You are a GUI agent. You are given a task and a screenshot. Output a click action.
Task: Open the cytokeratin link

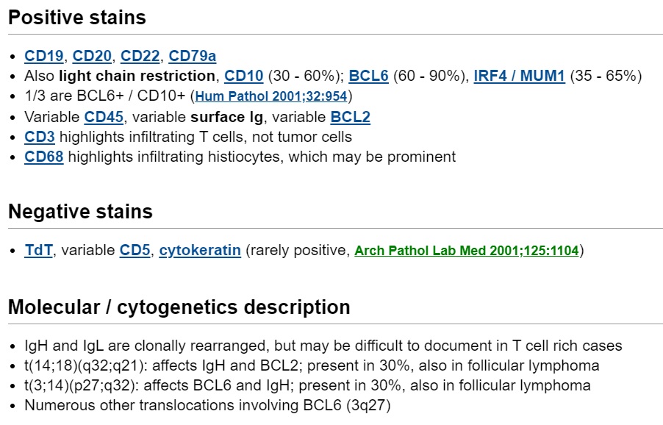tap(200, 250)
